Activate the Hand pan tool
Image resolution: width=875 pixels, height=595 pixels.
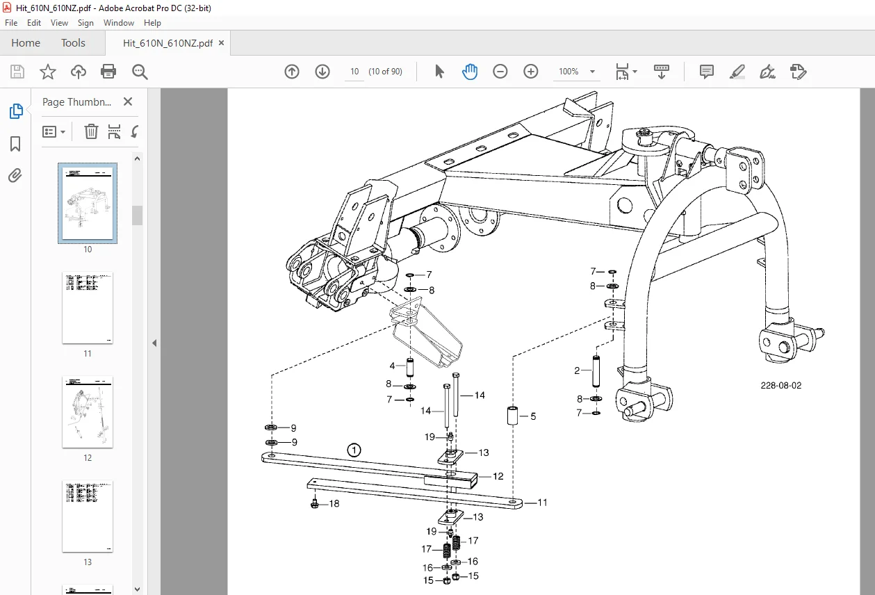click(470, 72)
